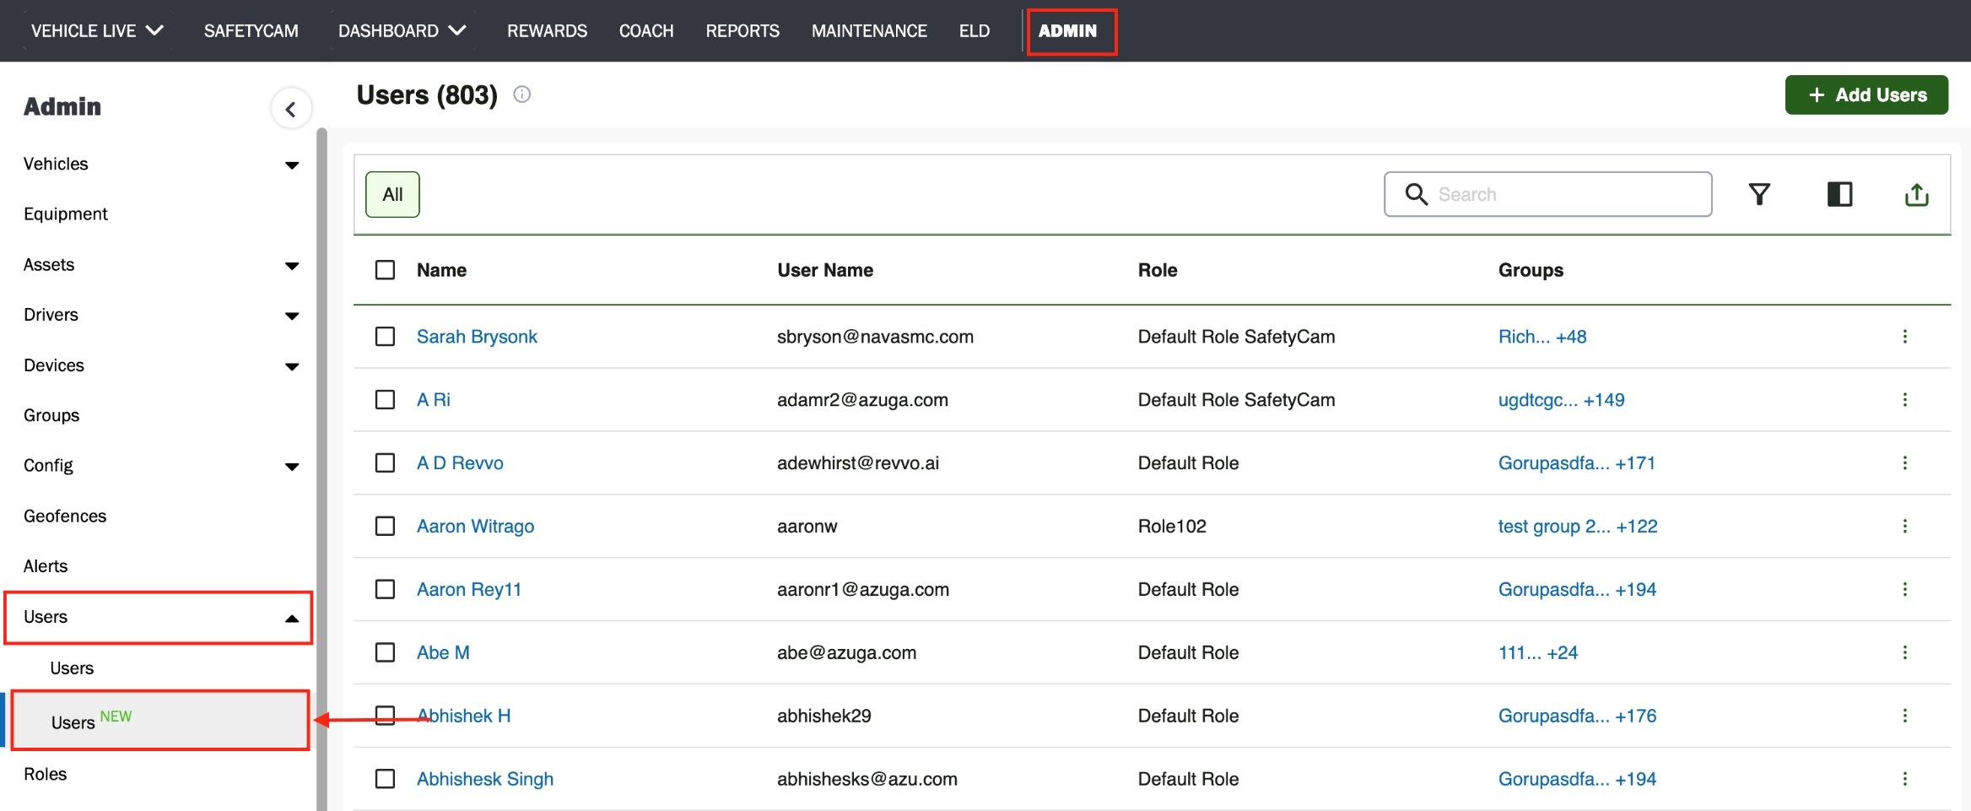Check the Abhishesk Singh row checkbox

click(x=385, y=780)
